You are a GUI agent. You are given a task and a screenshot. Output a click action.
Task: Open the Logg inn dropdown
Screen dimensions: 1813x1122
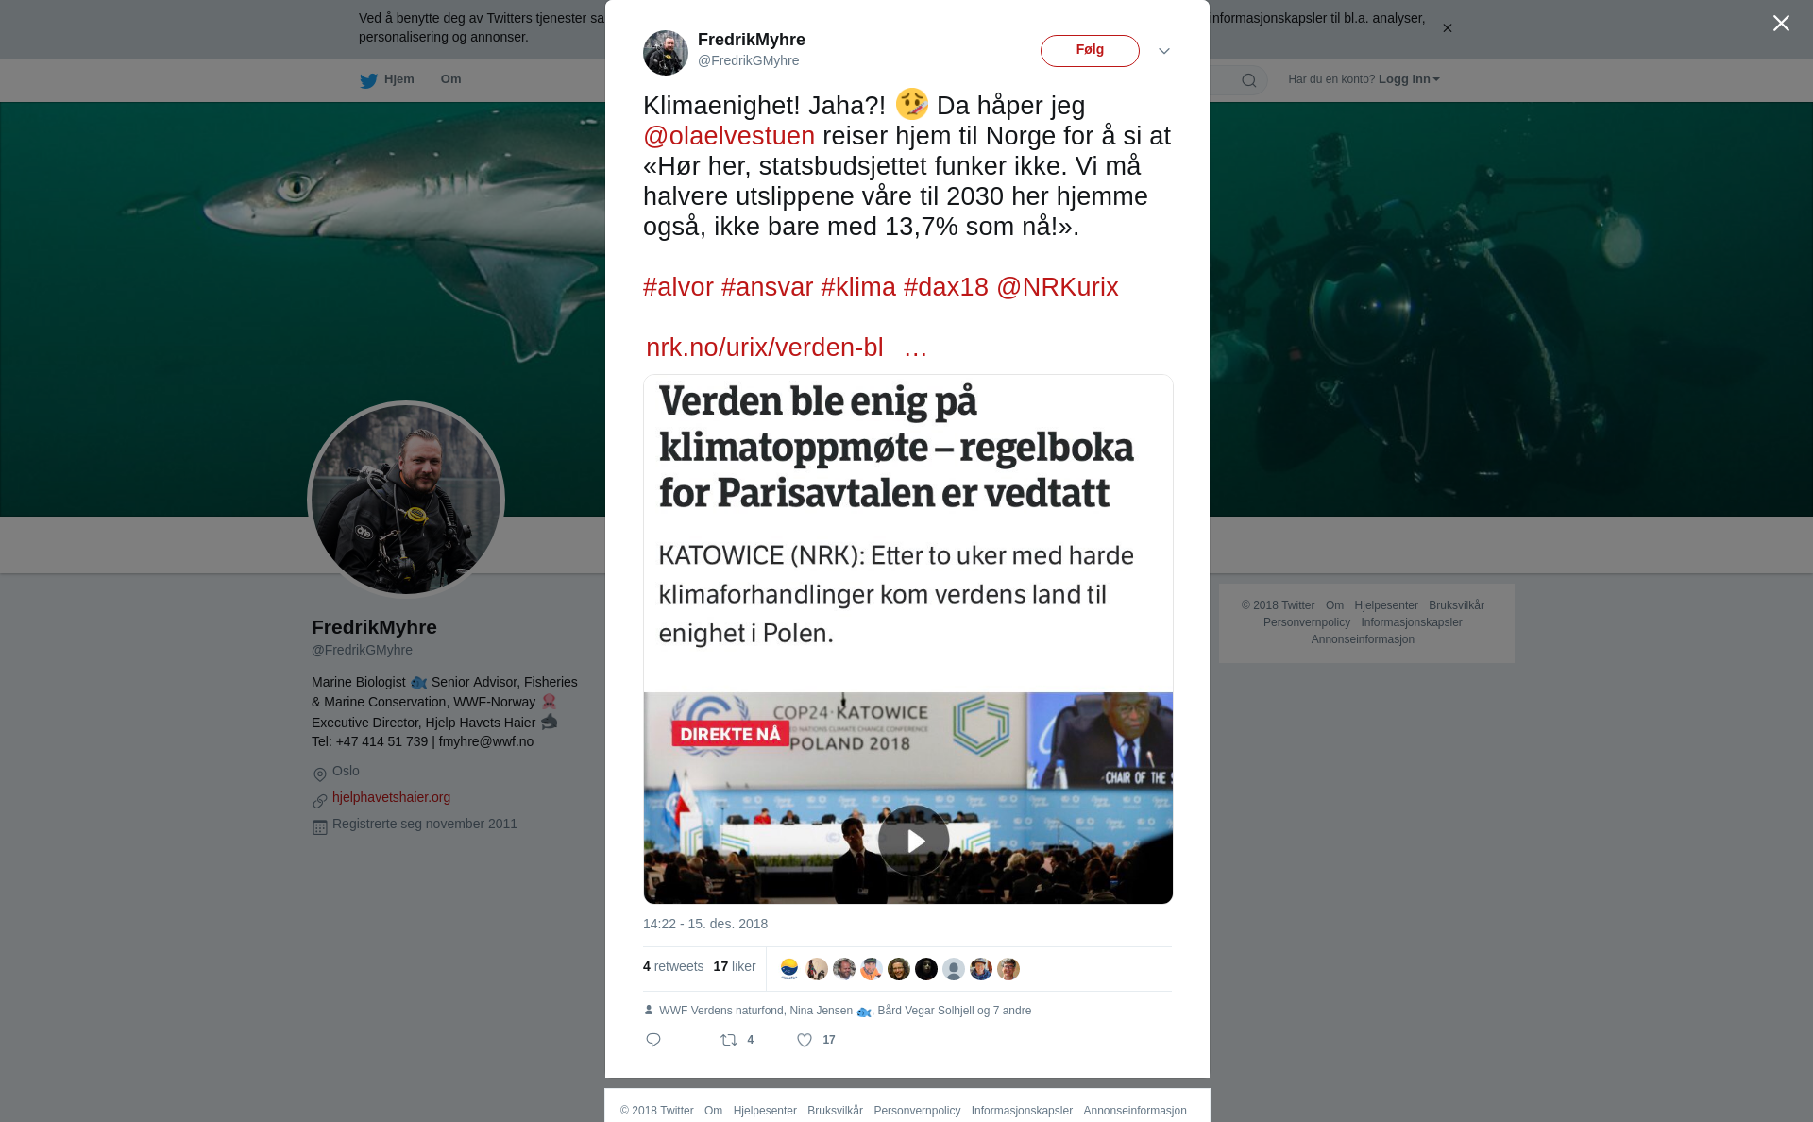coord(1409,79)
